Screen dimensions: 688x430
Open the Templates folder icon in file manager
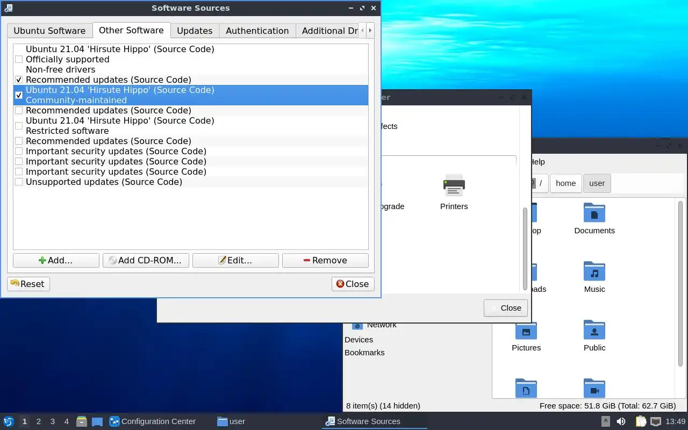click(526, 388)
